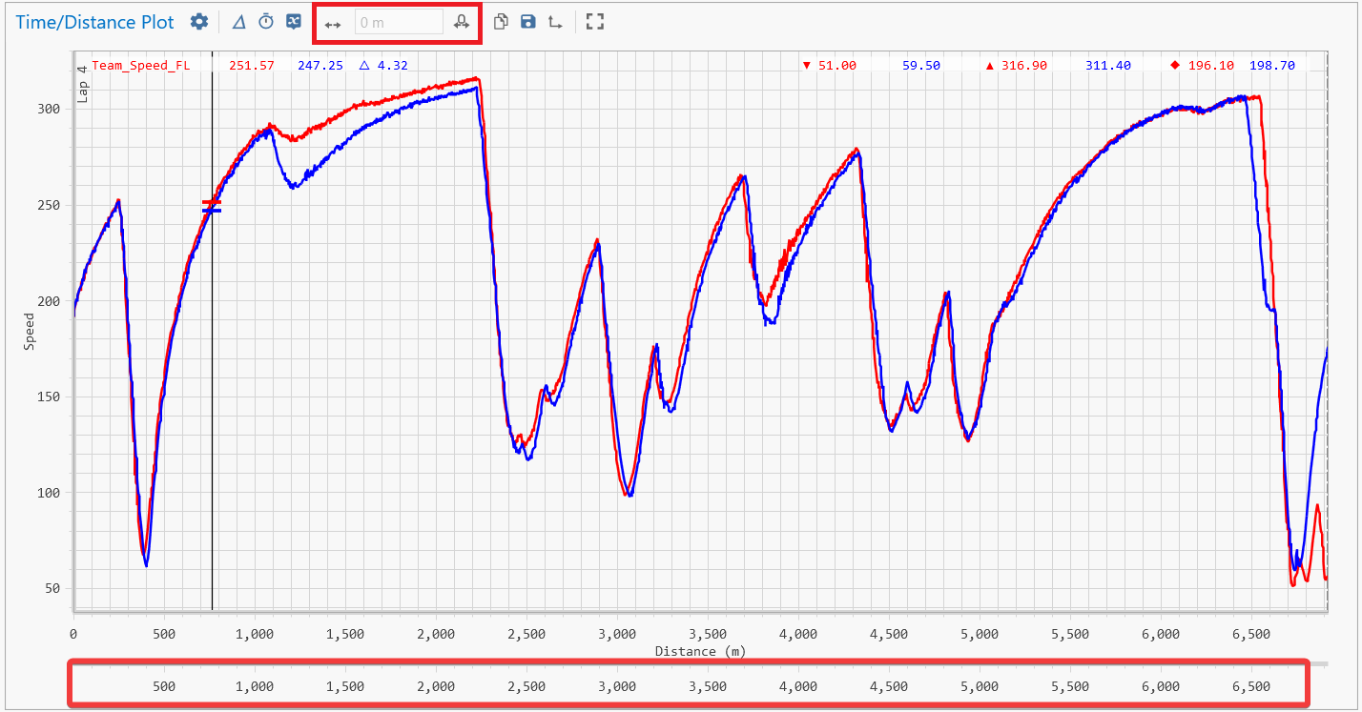The image size is (1362, 712).
Task: Click the black cursor line on plot
Action: (x=212, y=381)
